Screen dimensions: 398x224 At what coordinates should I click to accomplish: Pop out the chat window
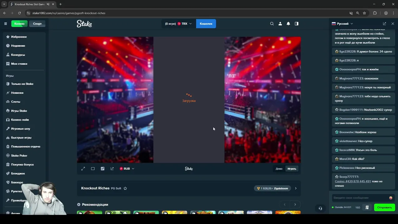(x=384, y=24)
